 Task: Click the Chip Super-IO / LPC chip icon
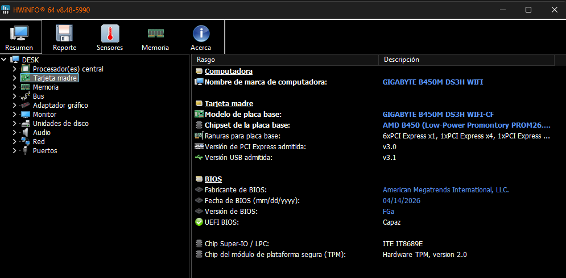pos(199,244)
